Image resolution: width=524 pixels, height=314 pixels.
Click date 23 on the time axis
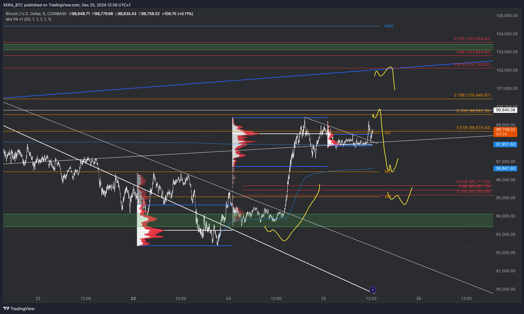click(133, 299)
